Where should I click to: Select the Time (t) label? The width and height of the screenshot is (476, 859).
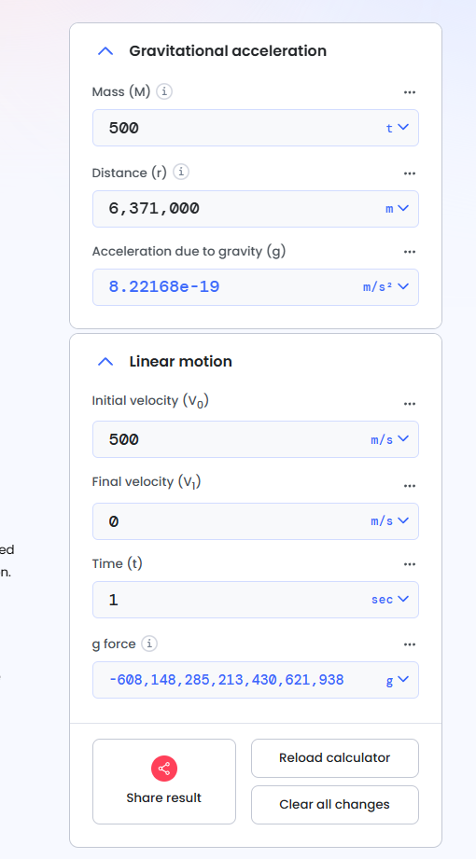click(x=118, y=563)
